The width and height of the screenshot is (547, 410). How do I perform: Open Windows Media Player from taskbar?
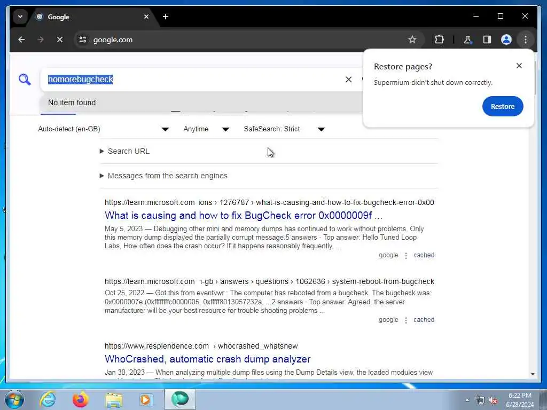point(146,399)
